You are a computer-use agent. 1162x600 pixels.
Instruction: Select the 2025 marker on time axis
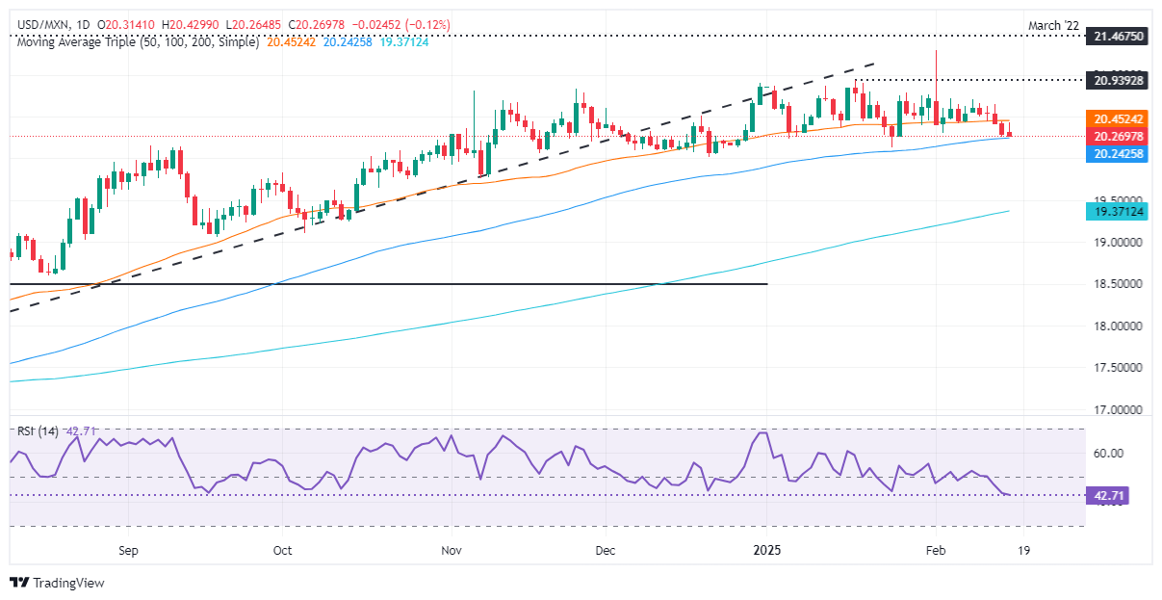coord(766,551)
